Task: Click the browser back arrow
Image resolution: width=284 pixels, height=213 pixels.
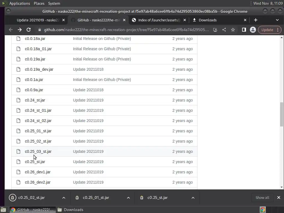Action: click(x=11, y=30)
